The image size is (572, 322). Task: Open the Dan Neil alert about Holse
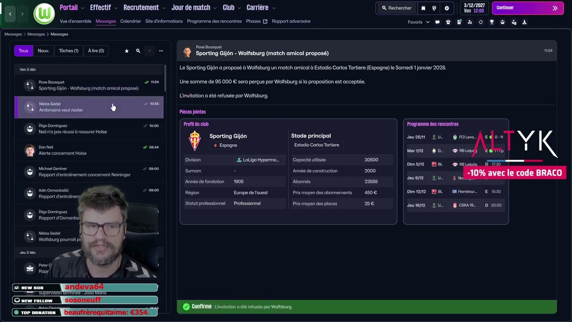(89, 150)
